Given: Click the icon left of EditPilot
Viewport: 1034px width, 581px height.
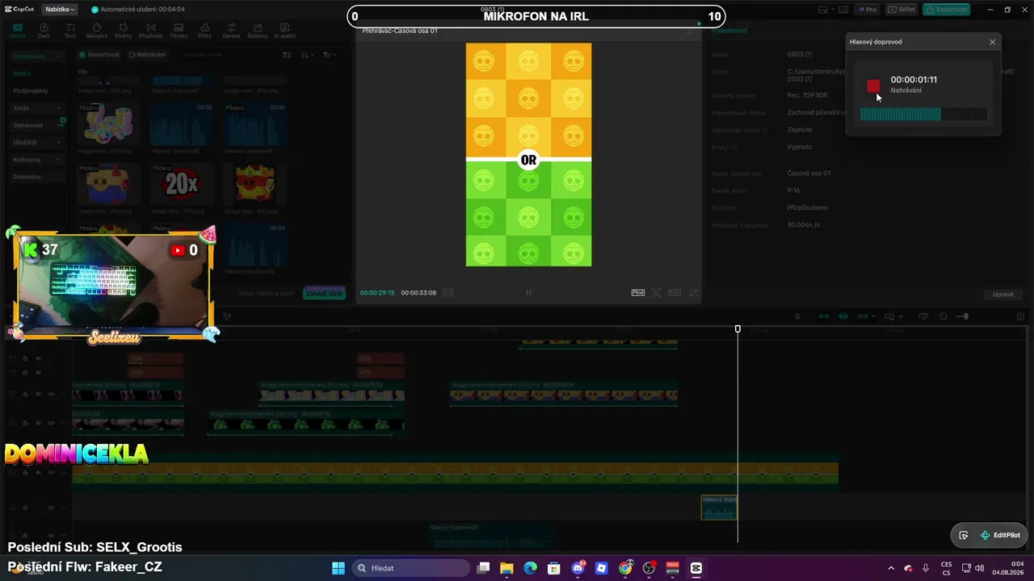Looking at the screenshot, I should (964, 535).
